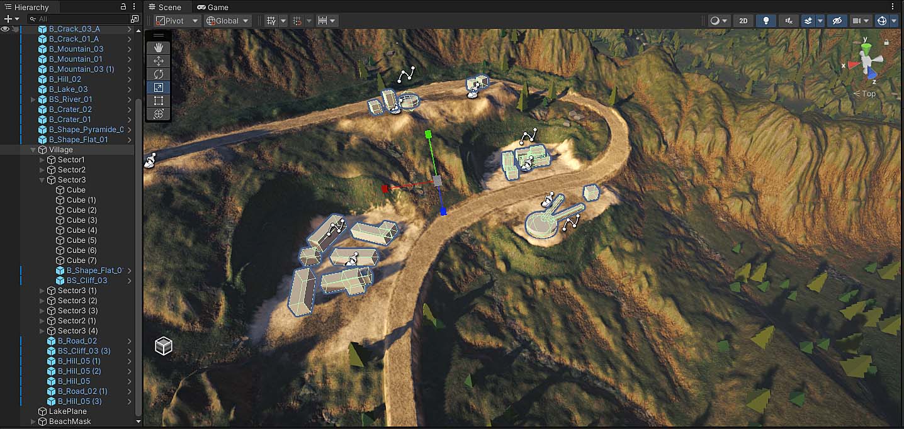Image resolution: width=904 pixels, height=429 pixels.
Task: Select the Hand view tool
Action: [x=158, y=47]
